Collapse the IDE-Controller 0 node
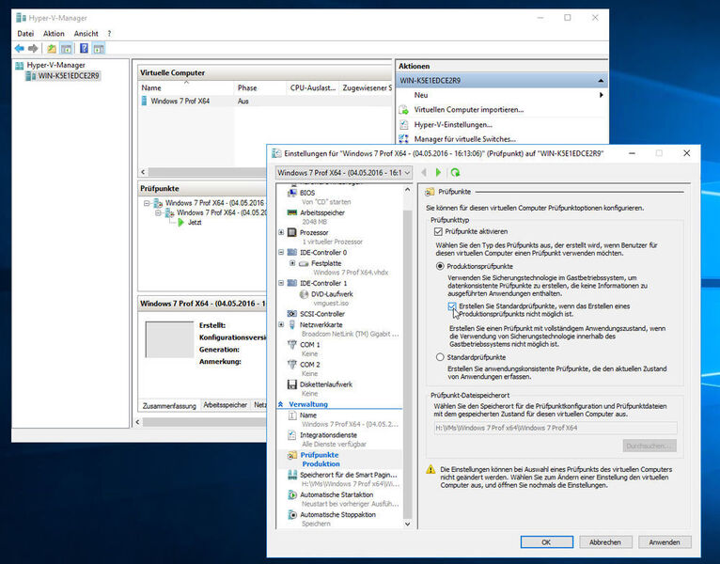Screen dimensions: 720x564 pyautogui.click(x=281, y=252)
